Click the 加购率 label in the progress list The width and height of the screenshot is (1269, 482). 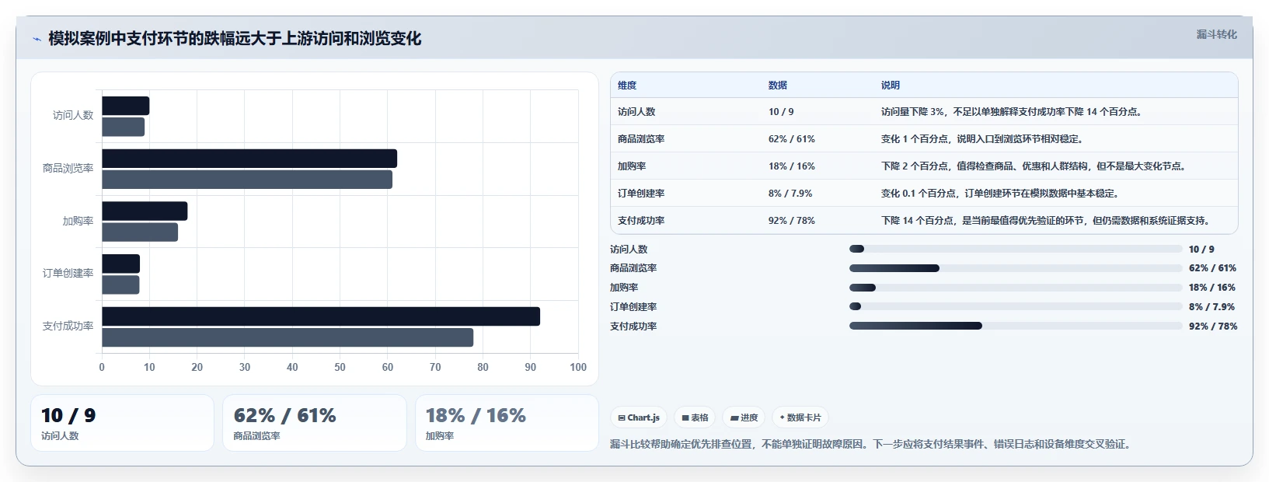[x=624, y=288]
